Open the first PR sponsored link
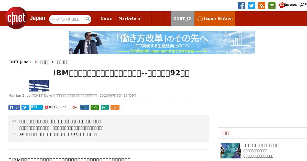This screenshot has width=307, height=161. [60, 122]
